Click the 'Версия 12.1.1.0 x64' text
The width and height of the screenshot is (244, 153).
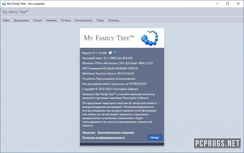94,53
